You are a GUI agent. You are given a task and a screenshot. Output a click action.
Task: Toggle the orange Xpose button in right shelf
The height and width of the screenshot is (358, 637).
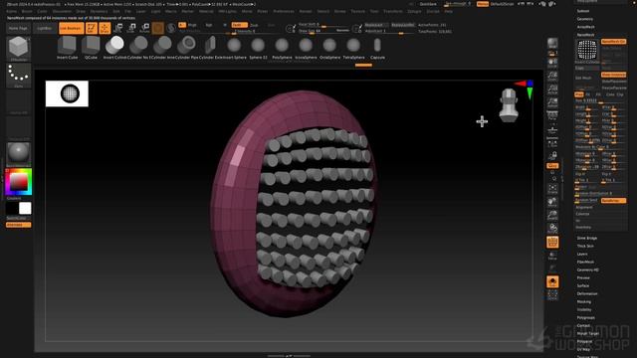552,166
